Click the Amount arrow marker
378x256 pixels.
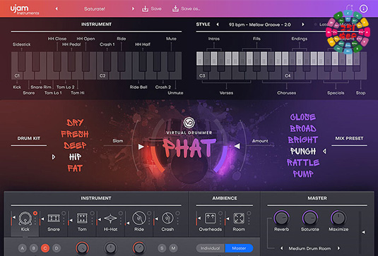[x=237, y=146]
